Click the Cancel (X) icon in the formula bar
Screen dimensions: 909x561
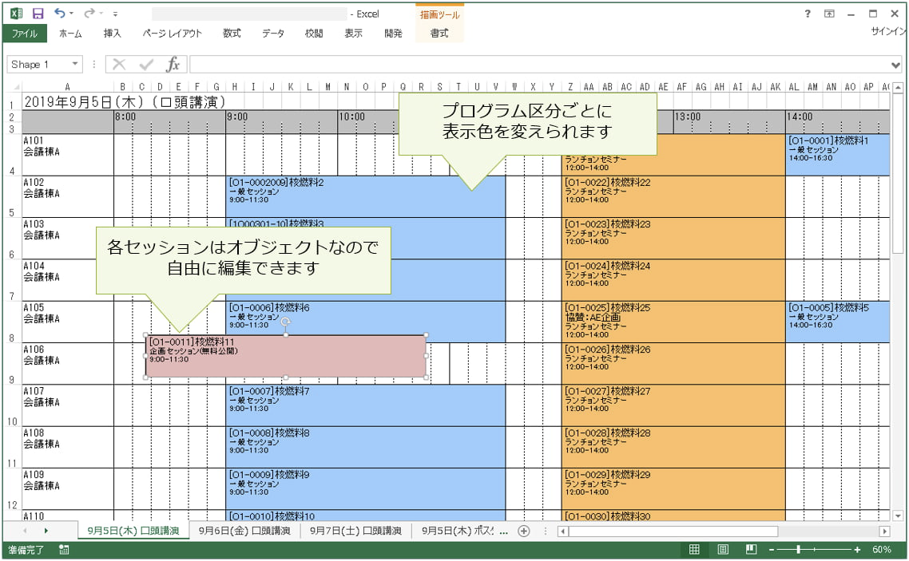pyautogui.click(x=118, y=64)
